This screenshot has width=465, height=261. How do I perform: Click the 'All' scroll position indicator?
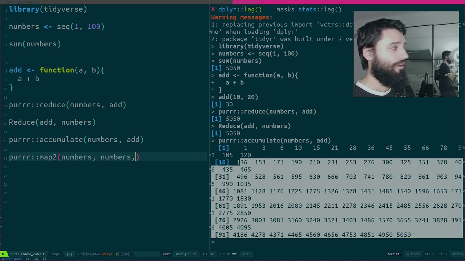coord(205,254)
